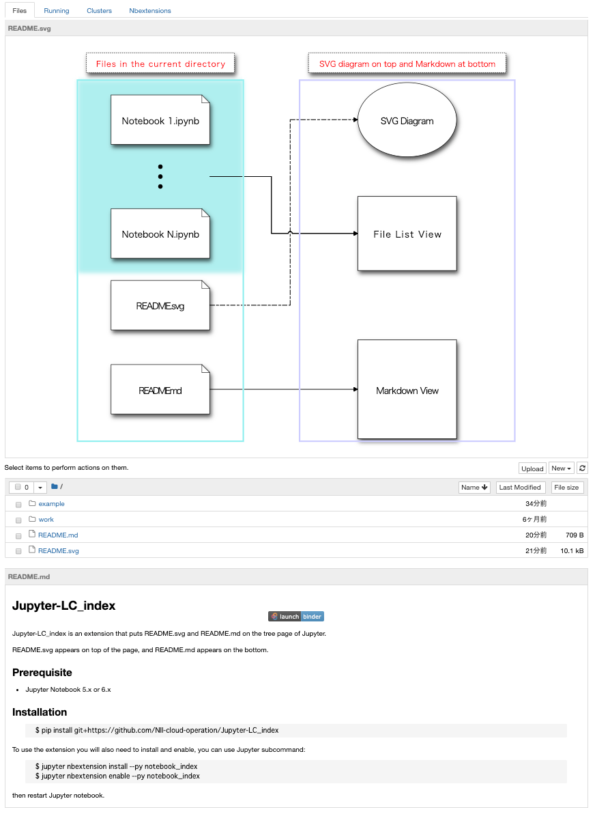Click the 'Files in the current directory' label

(160, 64)
